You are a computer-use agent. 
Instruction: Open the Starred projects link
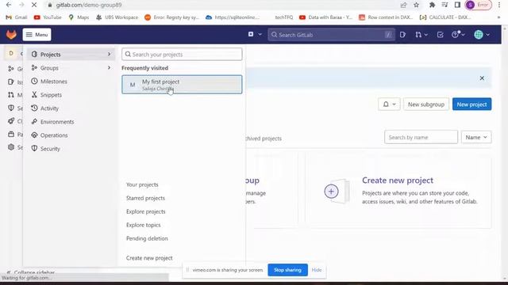pyautogui.click(x=145, y=198)
